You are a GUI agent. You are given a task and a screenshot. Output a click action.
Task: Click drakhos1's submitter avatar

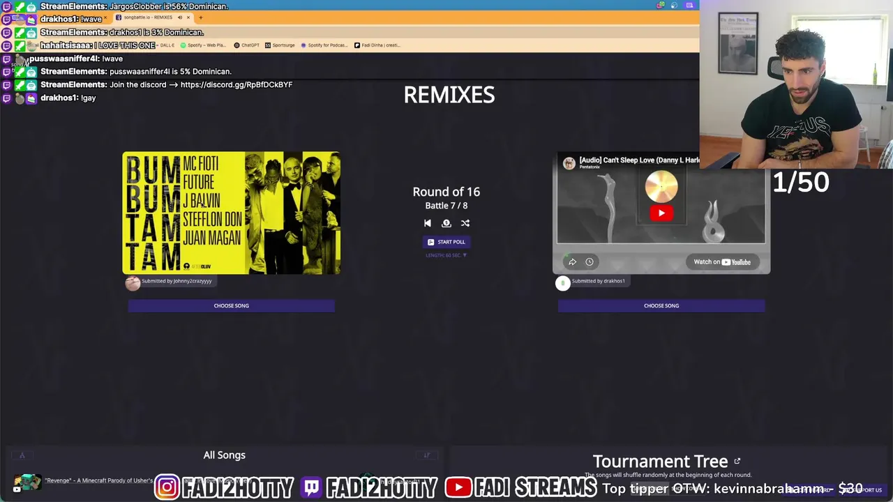click(x=563, y=282)
